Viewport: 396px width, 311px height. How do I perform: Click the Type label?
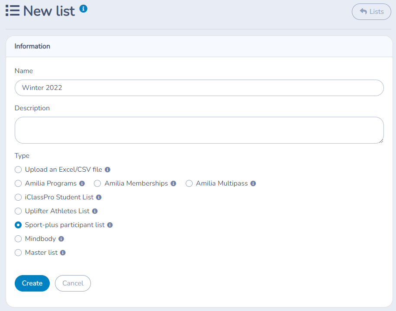point(22,156)
